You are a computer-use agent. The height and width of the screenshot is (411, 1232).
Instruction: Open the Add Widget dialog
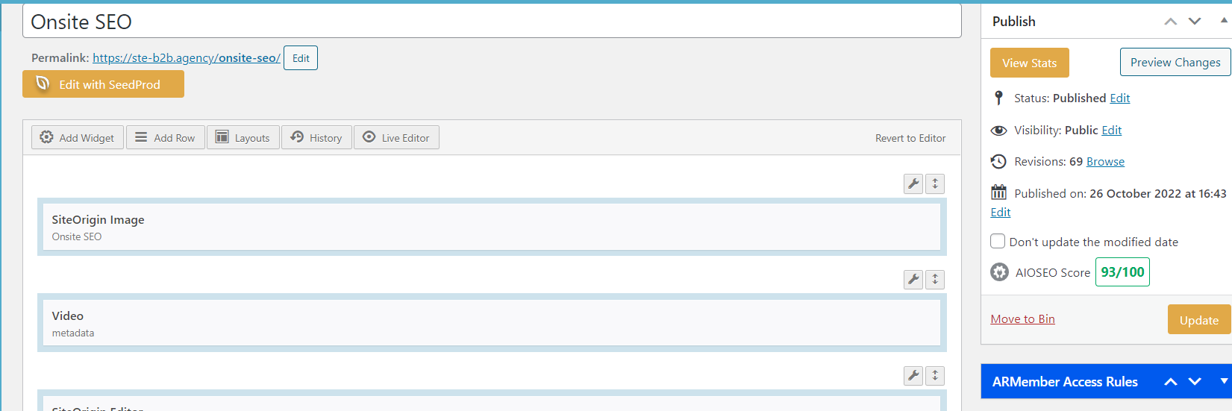tap(78, 138)
